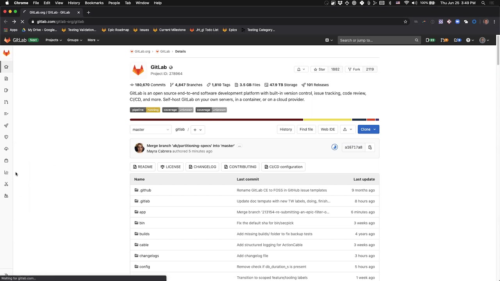Click the repository languages color bar
The image size is (500, 281).
tap(254, 119)
